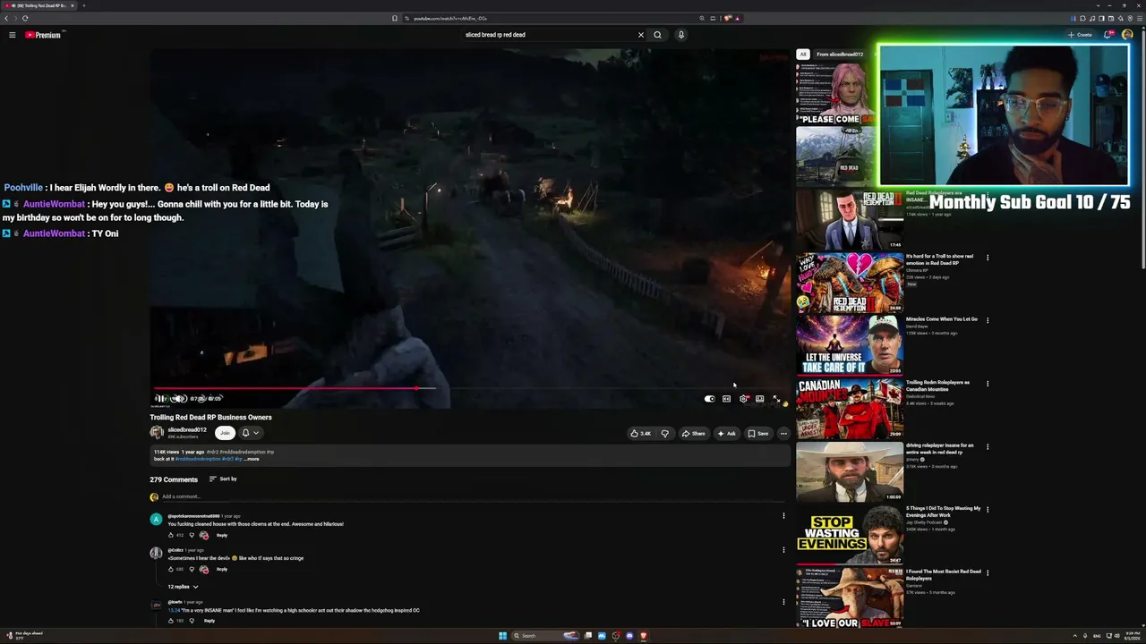
Task: Share the video
Action: click(693, 434)
